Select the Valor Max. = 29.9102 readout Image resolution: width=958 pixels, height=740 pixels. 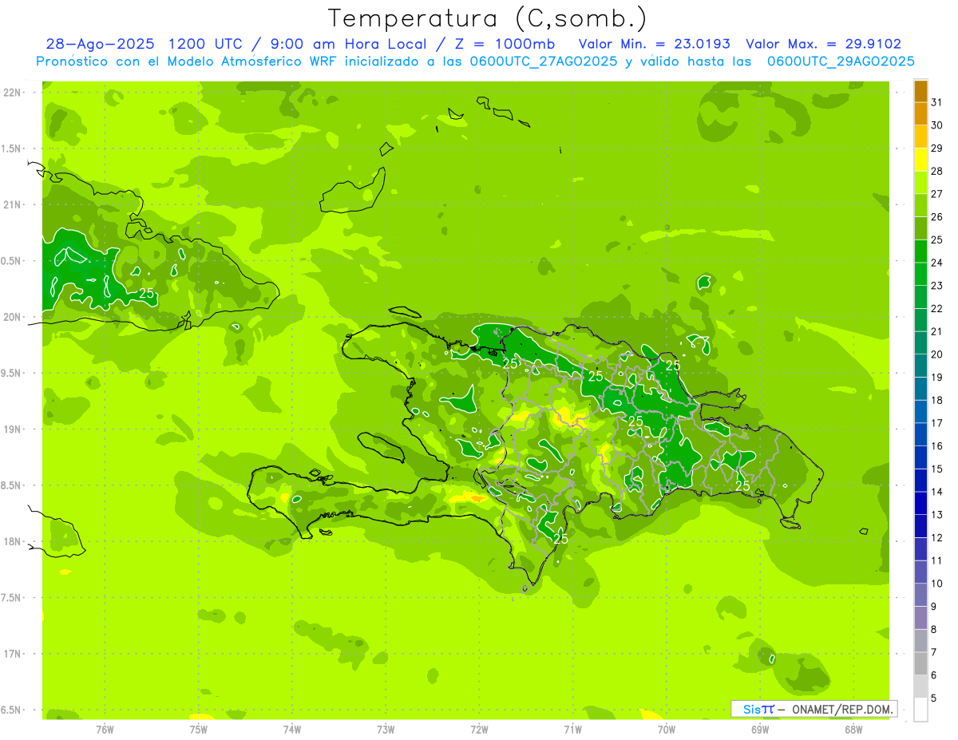click(822, 44)
